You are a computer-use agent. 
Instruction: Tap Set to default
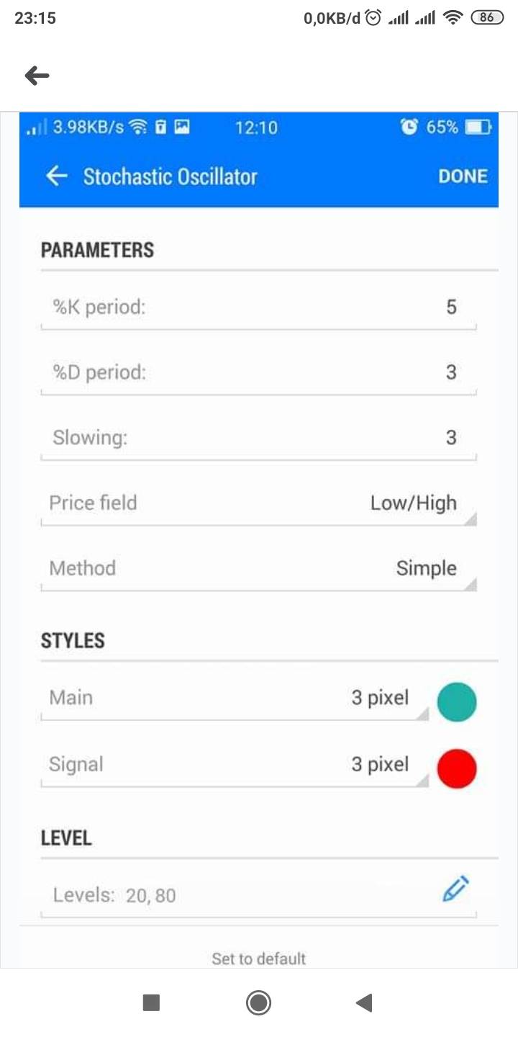click(259, 959)
